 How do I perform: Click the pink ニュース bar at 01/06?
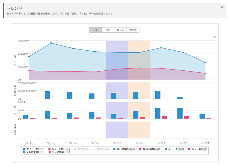pyautogui.click(x=164, y=117)
